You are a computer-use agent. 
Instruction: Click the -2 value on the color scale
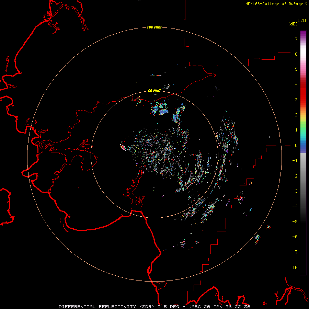(x=295, y=176)
